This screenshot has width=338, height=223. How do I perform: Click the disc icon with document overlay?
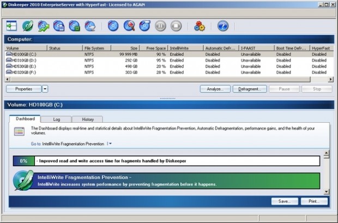[x=59, y=26]
